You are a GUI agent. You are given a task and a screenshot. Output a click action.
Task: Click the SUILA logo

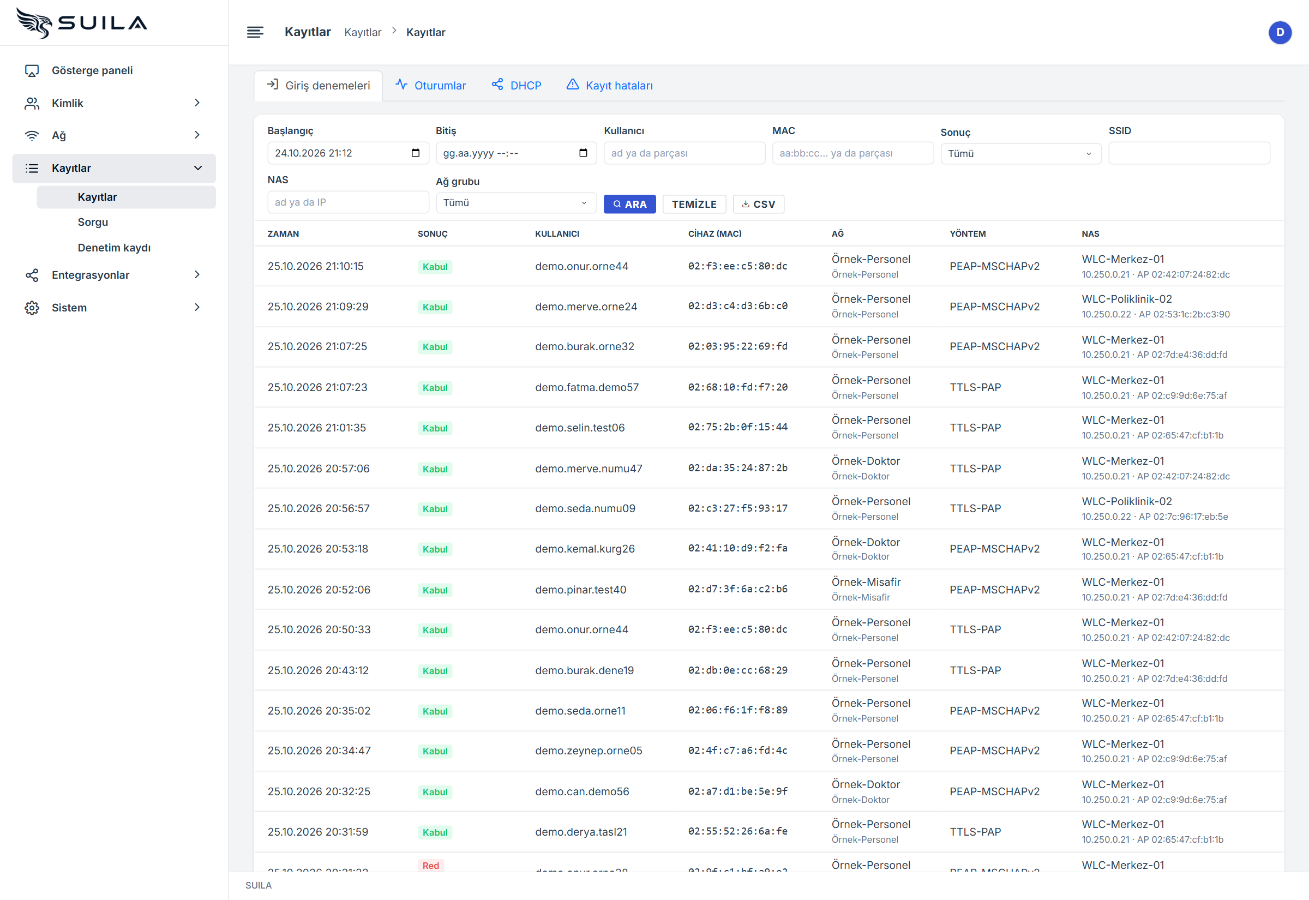point(82,22)
